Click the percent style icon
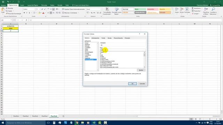Viewport: 223px width, 125px height. click(x=92, y=13)
